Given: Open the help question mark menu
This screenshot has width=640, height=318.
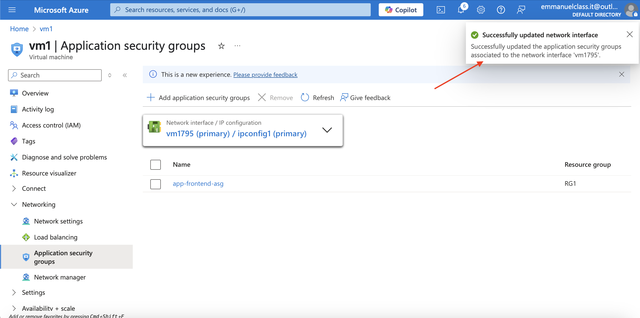Looking at the screenshot, I should click(501, 10).
